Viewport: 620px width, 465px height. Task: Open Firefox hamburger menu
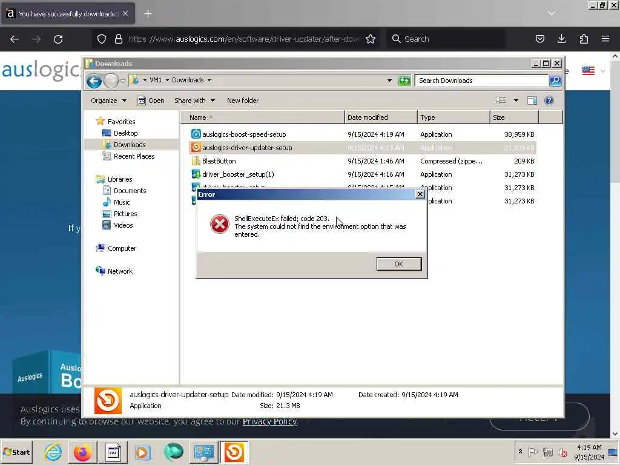click(x=605, y=39)
